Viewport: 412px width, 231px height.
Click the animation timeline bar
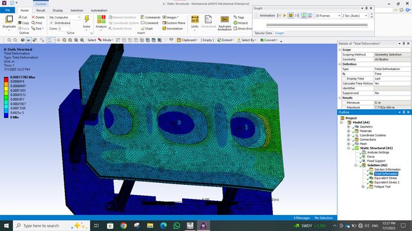point(317,26)
